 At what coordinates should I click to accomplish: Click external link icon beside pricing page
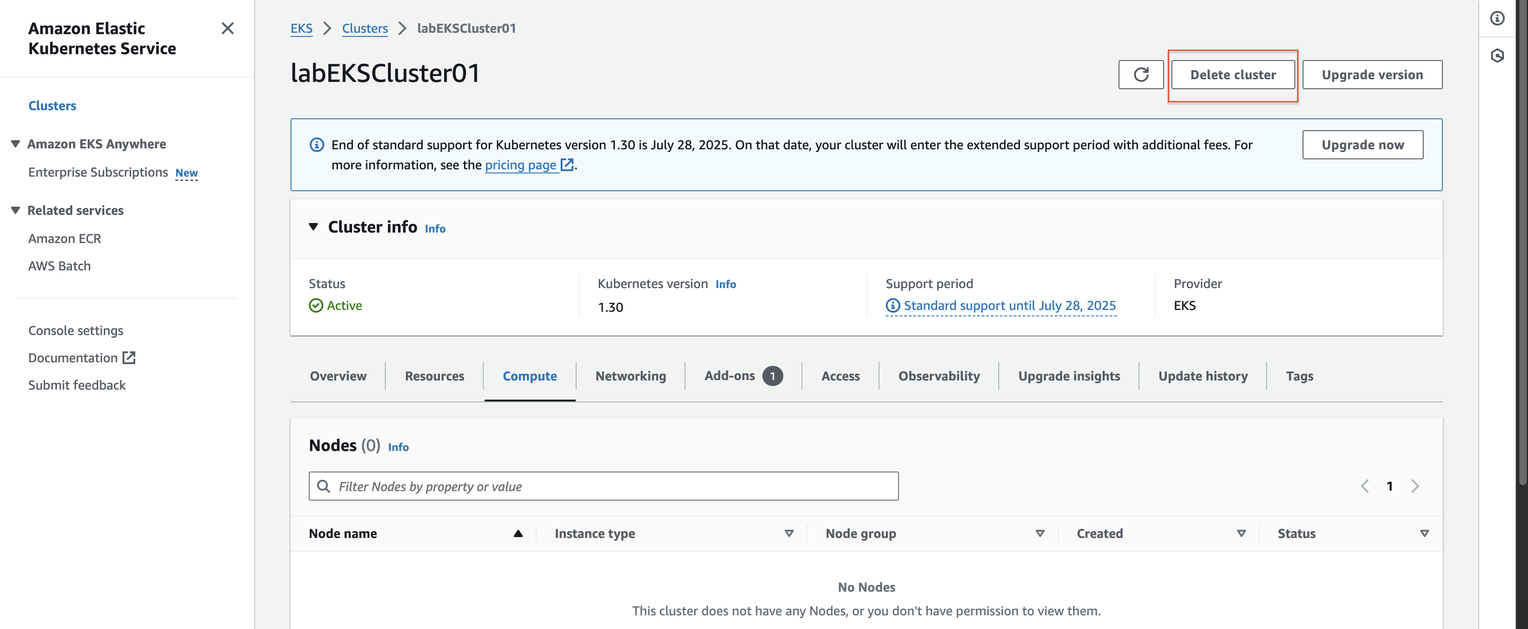click(567, 165)
